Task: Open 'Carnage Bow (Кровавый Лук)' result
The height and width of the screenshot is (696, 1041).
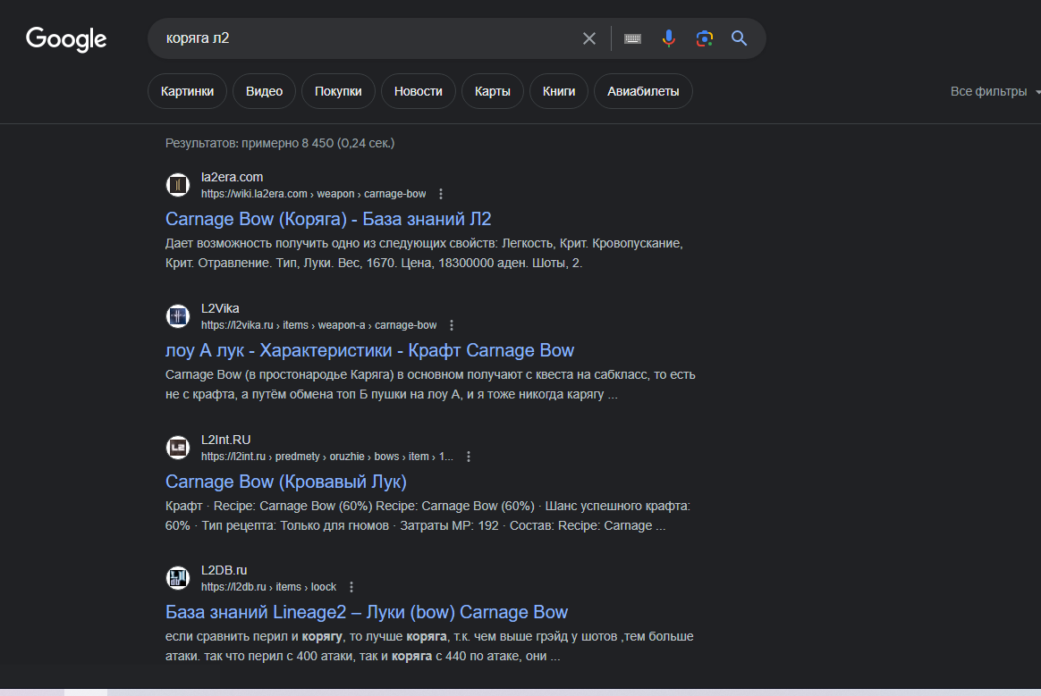Action: (x=285, y=482)
